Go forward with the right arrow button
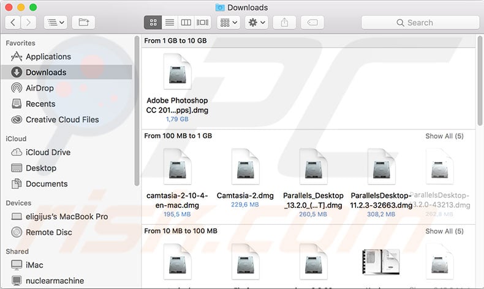This screenshot has width=484, height=289. coord(28,23)
